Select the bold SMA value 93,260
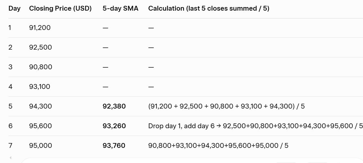The image size is (363, 163). [114, 126]
